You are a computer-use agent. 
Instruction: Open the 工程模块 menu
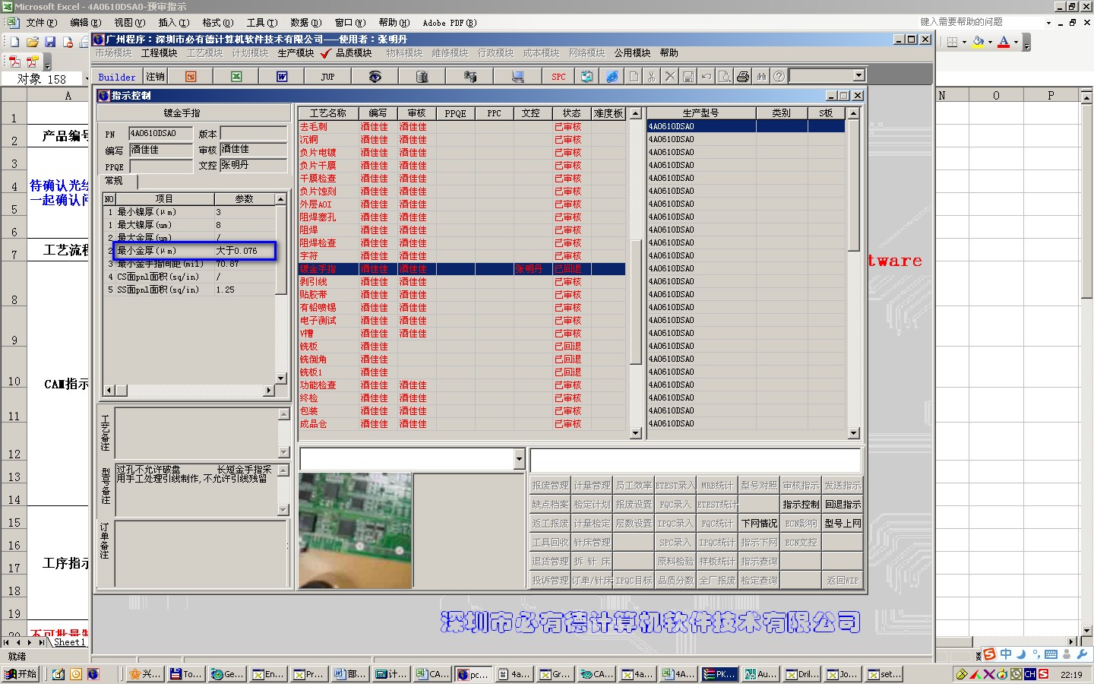pyautogui.click(x=160, y=53)
